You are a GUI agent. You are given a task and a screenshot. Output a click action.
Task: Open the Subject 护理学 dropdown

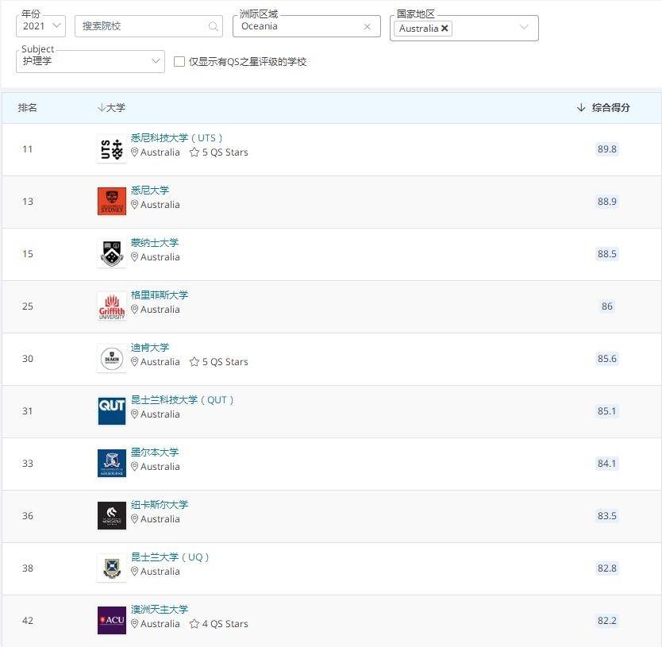coord(90,61)
